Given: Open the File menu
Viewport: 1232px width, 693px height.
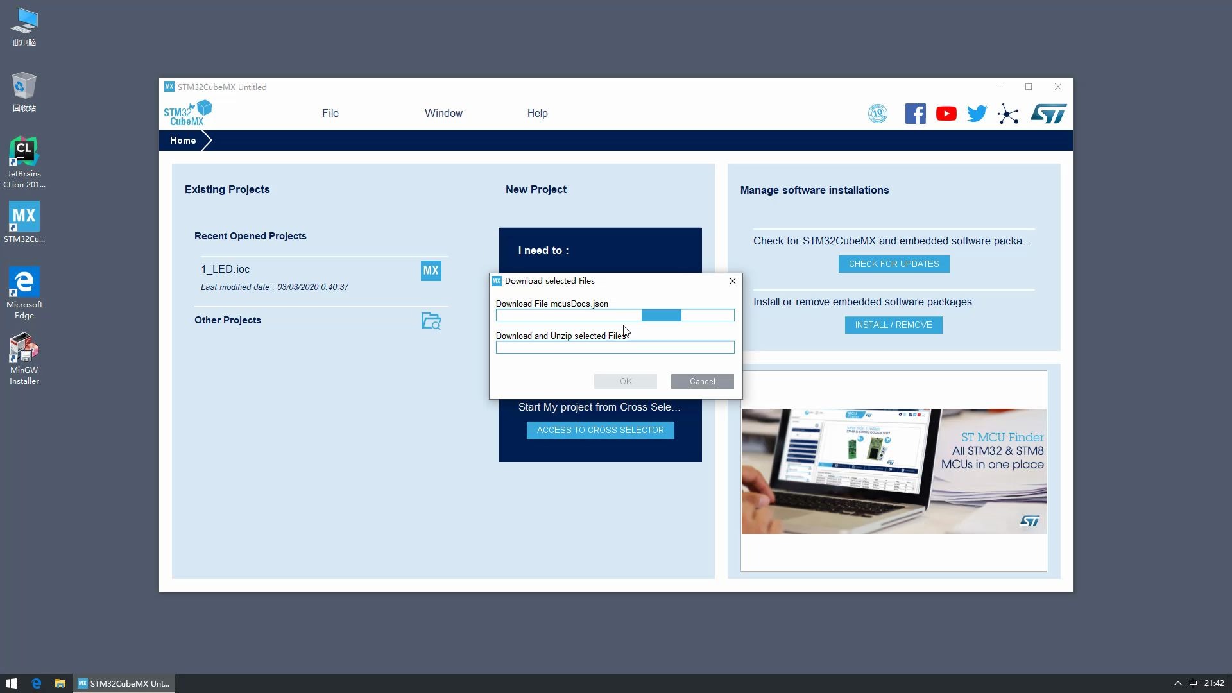Looking at the screenshot, I should coord(331,112).
